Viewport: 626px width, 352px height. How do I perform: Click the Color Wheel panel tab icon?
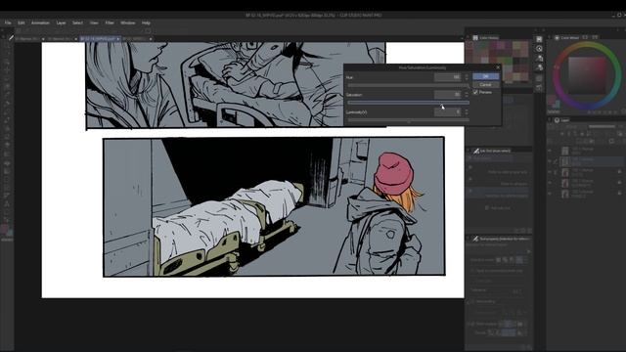pyautogui.click(x=557, y=37)
